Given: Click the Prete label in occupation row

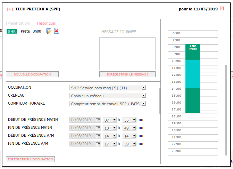Looking at the screenshot, I should click(25, 31).
